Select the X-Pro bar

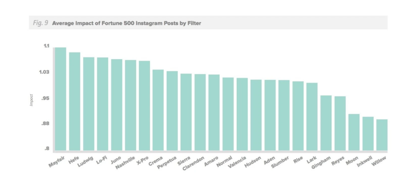tap(144, 106)
